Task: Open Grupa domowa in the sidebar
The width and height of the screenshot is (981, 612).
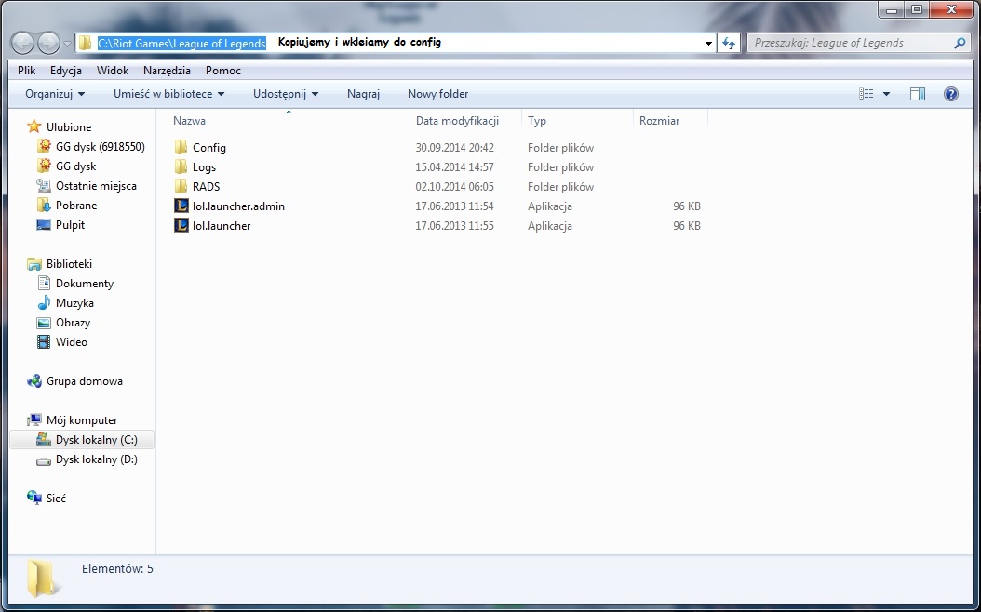Action: pyautogui.click(x=85, y=380)
